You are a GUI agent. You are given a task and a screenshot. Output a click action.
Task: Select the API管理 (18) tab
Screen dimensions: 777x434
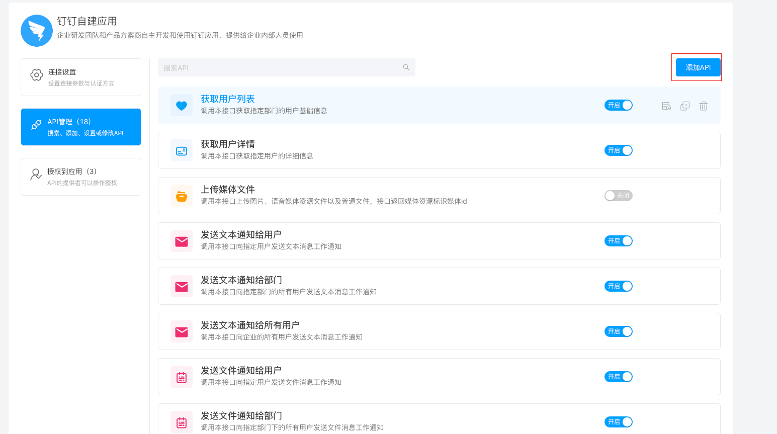(x=81, y=127)
